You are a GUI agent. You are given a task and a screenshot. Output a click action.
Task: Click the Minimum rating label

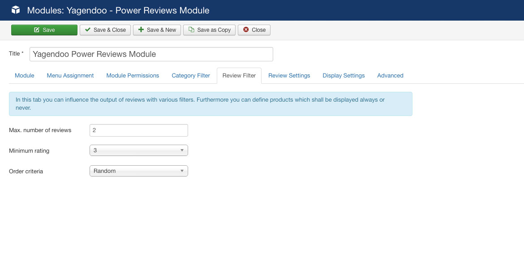point(29,151)
